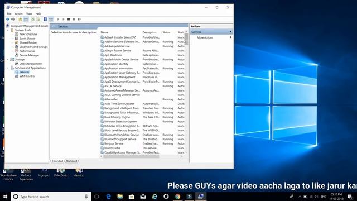Select the AdobeUpdateService row
Image resolution: width=357 pixels, height=201 pixels.
click(142, 46)
